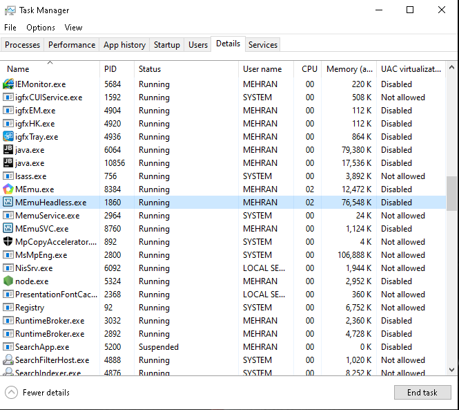459x410 pixels.
Task: Select the lsass.exe process name
Action: [x=31, y=176]
